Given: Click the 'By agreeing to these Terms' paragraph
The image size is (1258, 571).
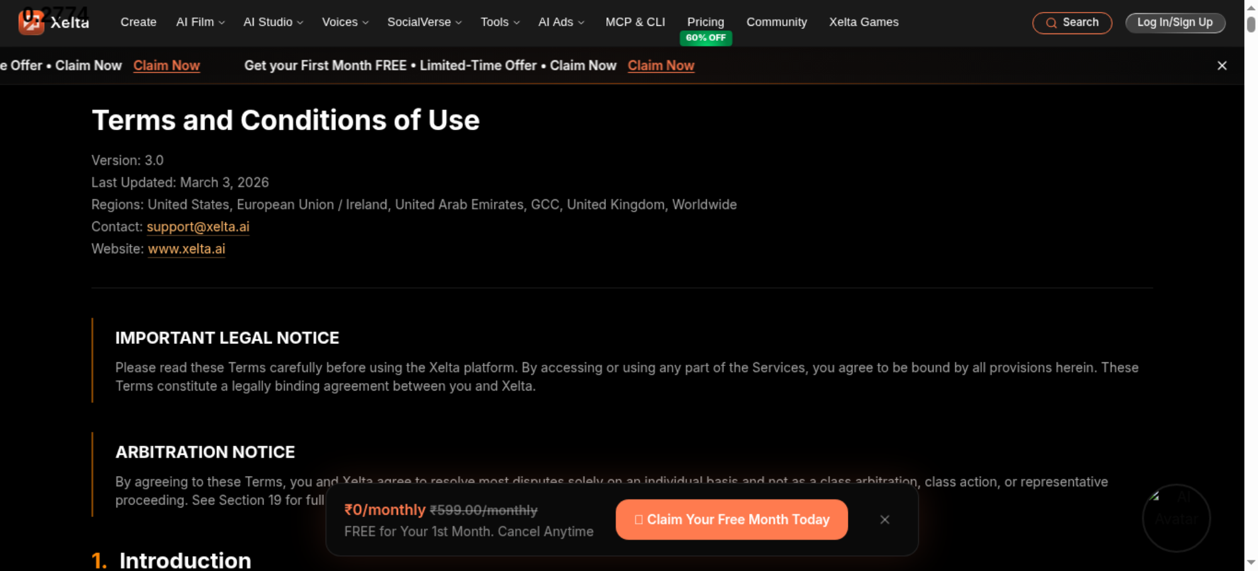Looking at the screenshot, I should [x=611, y=491].
